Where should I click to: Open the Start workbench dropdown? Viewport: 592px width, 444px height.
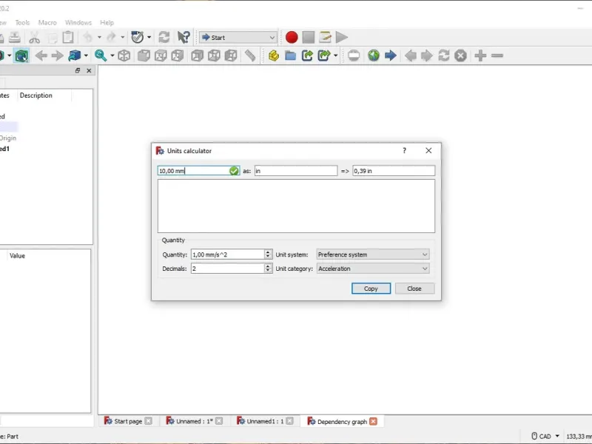tap(238, 38)
